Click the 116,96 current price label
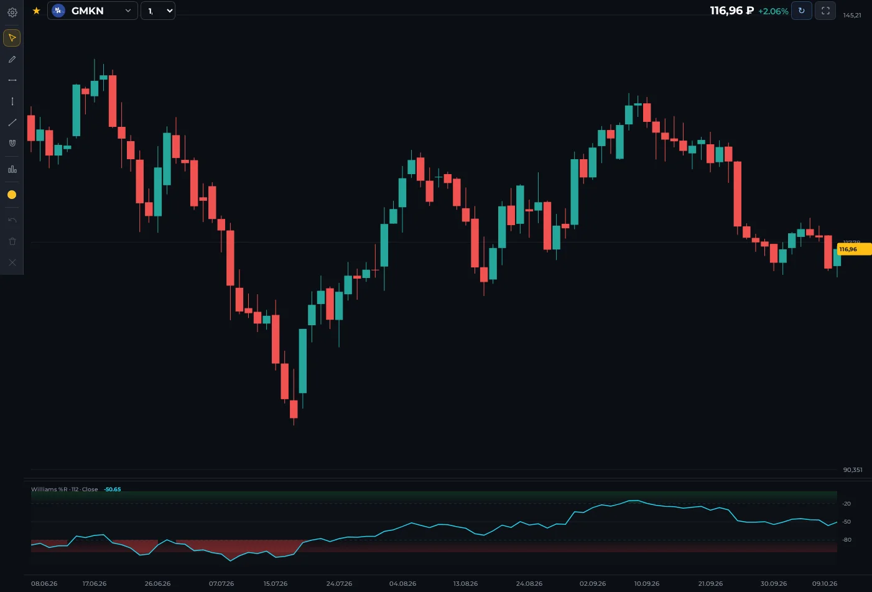 pos(854,249)
